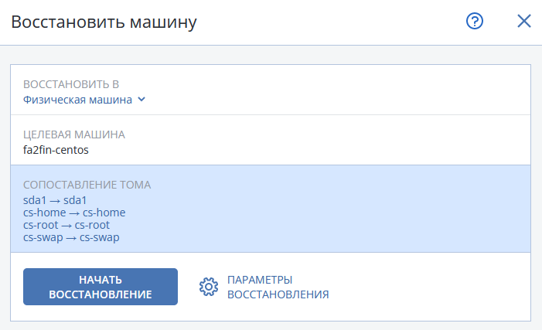Close the Восстановить машину dialog
542x330 pixels.
pos(524,22)
